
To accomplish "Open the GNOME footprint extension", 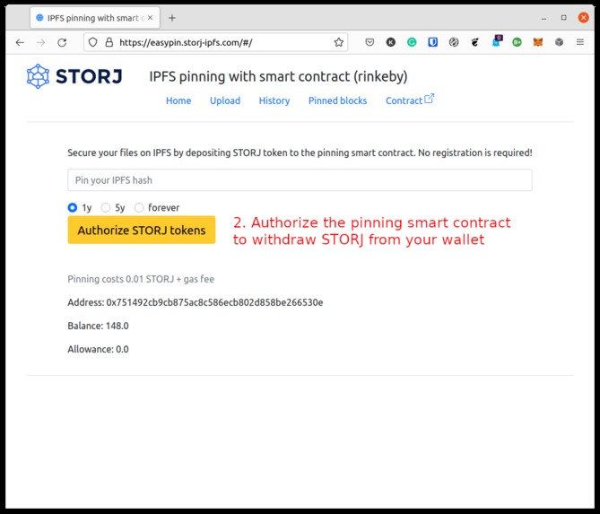I will coord(474,42).
